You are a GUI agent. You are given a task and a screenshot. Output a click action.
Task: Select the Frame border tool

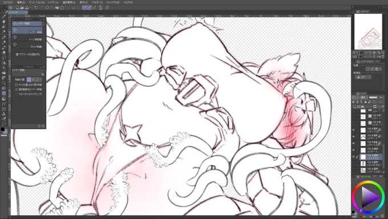click(x=4, y=109)
